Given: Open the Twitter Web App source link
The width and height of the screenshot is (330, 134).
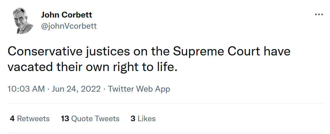Looking at the screenshot, I should pos(139,89).
